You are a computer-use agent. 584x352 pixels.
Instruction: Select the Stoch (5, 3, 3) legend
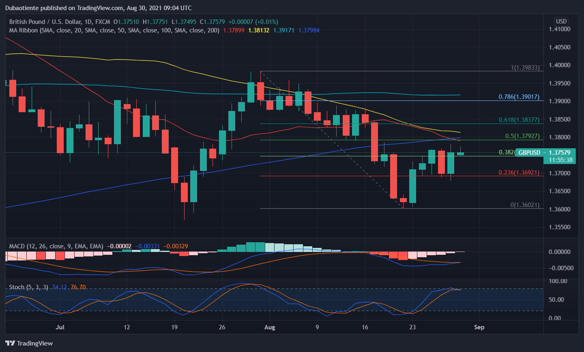pyautogui.click(x=28, y=287)
